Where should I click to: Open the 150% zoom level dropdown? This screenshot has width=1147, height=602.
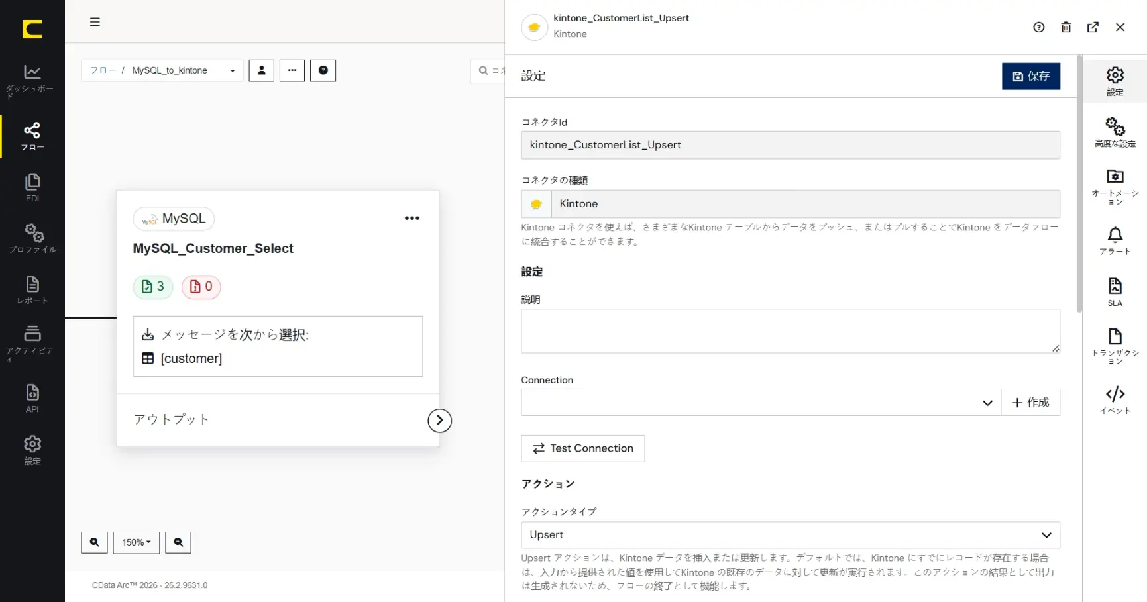click(x=137, y=542)
